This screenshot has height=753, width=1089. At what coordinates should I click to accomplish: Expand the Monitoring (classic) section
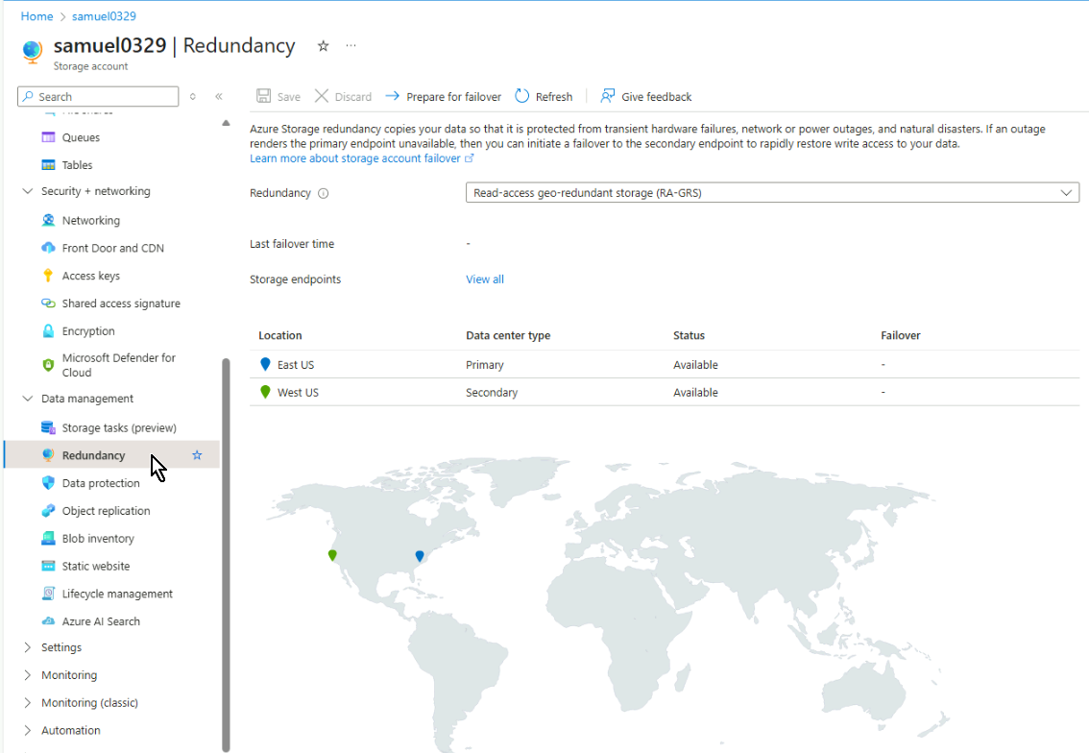tap(28, 703)
